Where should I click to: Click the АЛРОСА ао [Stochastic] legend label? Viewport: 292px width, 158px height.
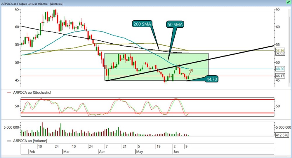point(32,93)
